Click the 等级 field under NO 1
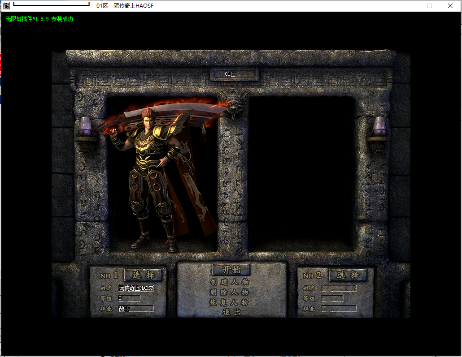 coord(129,298)
